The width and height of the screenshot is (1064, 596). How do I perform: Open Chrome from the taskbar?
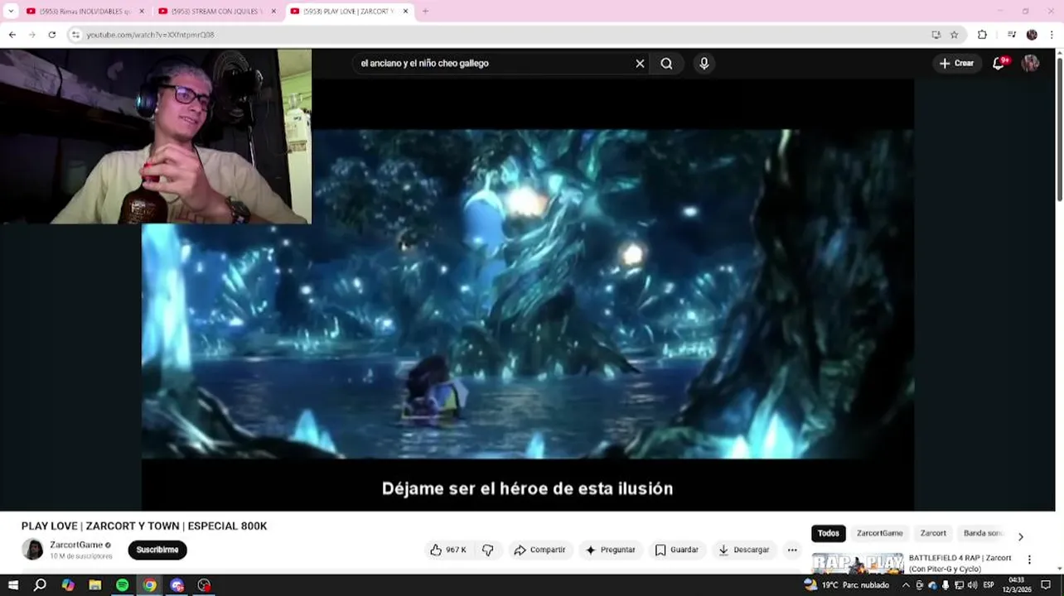[x=149, y=585]
